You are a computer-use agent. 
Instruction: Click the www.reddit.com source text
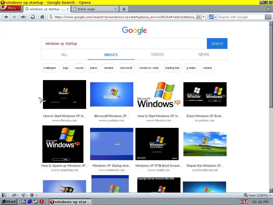coord(159,170)
